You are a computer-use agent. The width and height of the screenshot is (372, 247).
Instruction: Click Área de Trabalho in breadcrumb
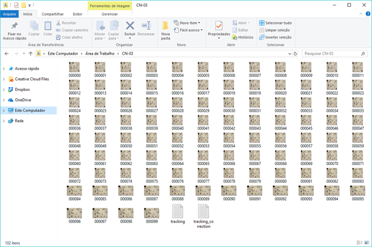click(x=100, y=54)
